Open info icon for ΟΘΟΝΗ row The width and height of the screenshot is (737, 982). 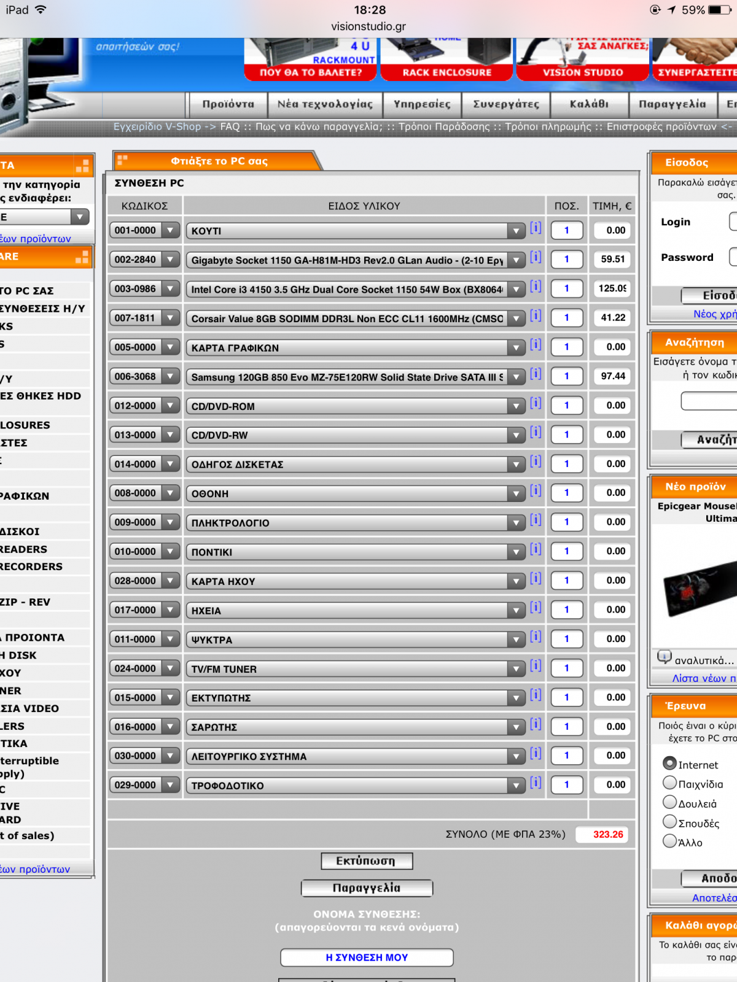point(536,490)
